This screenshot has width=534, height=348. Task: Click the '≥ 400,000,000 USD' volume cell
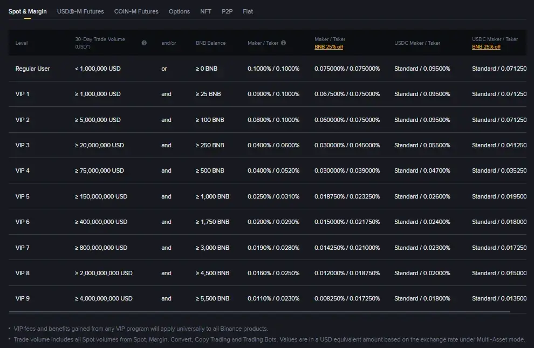tap(101, 222)
